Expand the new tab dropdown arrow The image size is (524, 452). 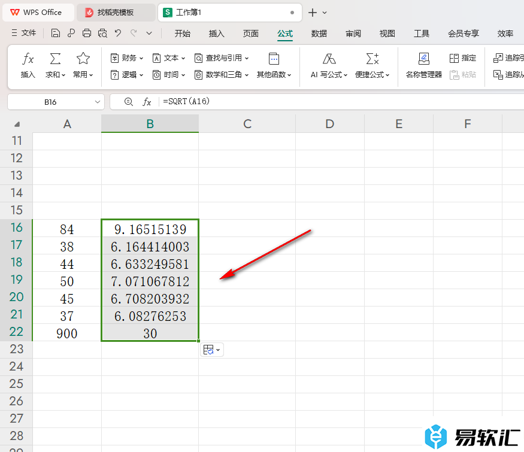tap(325, 13)
